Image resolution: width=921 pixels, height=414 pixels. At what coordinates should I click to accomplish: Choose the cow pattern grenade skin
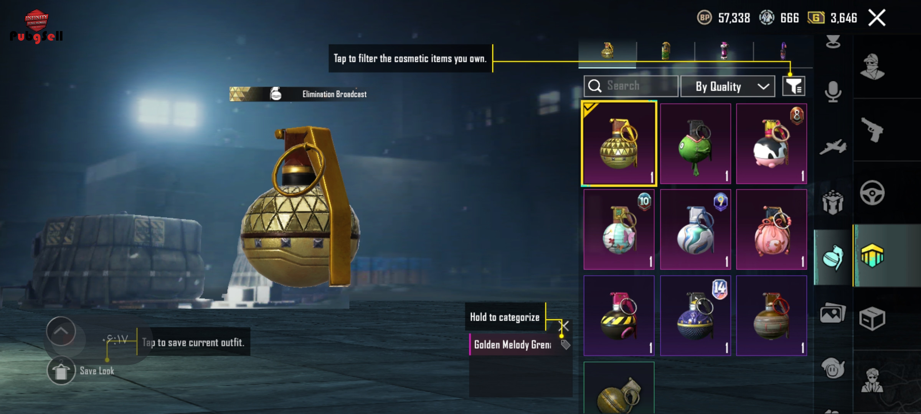coord(771,144)
